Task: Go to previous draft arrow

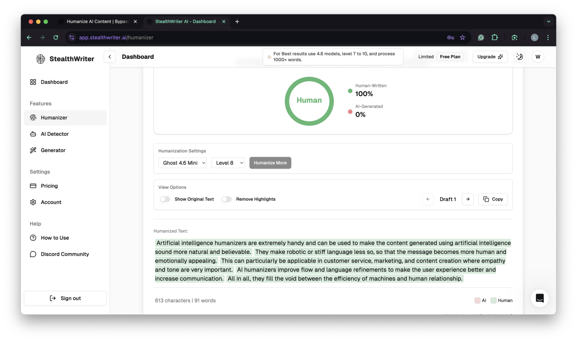Action: coord(428,199)
